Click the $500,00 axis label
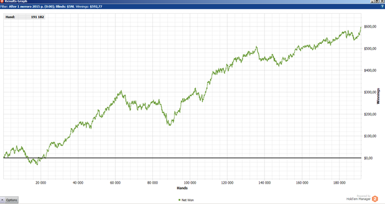Image resolution: width=385 pixels, height=204 pixels. click(370, 48)
